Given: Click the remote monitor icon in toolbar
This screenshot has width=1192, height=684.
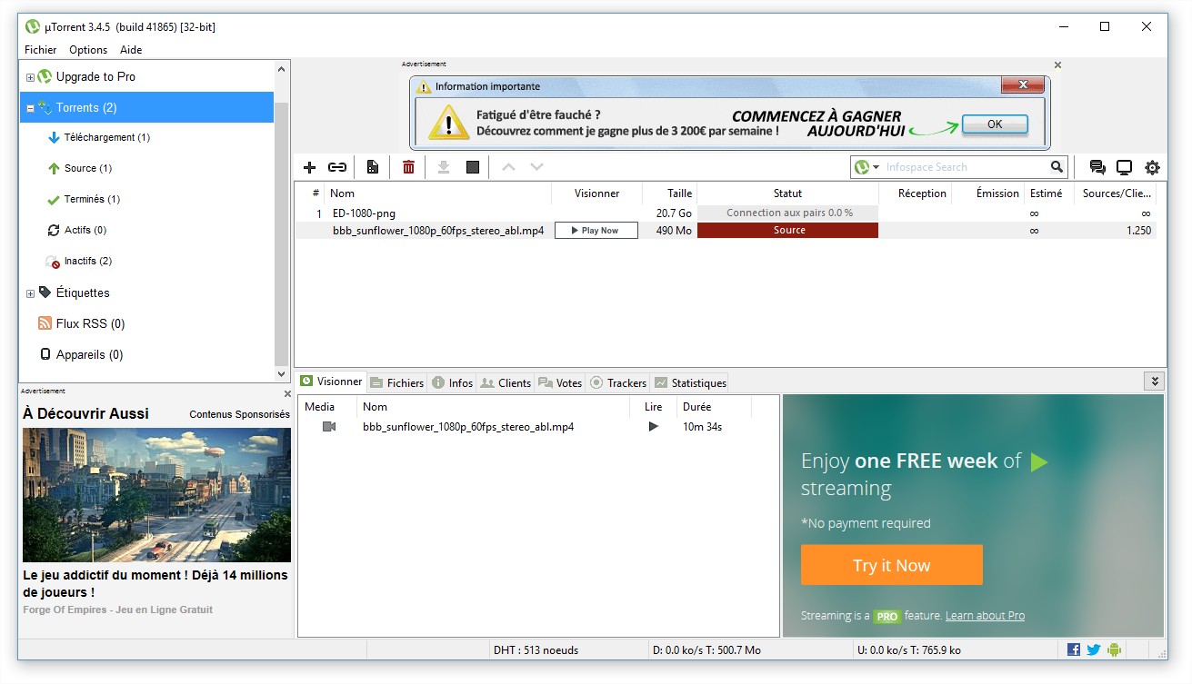Looking at the screenshot, I should [1125, 167].
